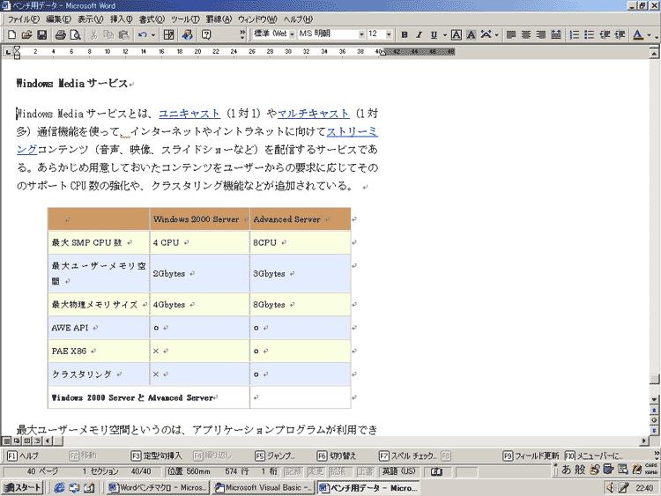Open the 編集(E) menu

(58, 19)
